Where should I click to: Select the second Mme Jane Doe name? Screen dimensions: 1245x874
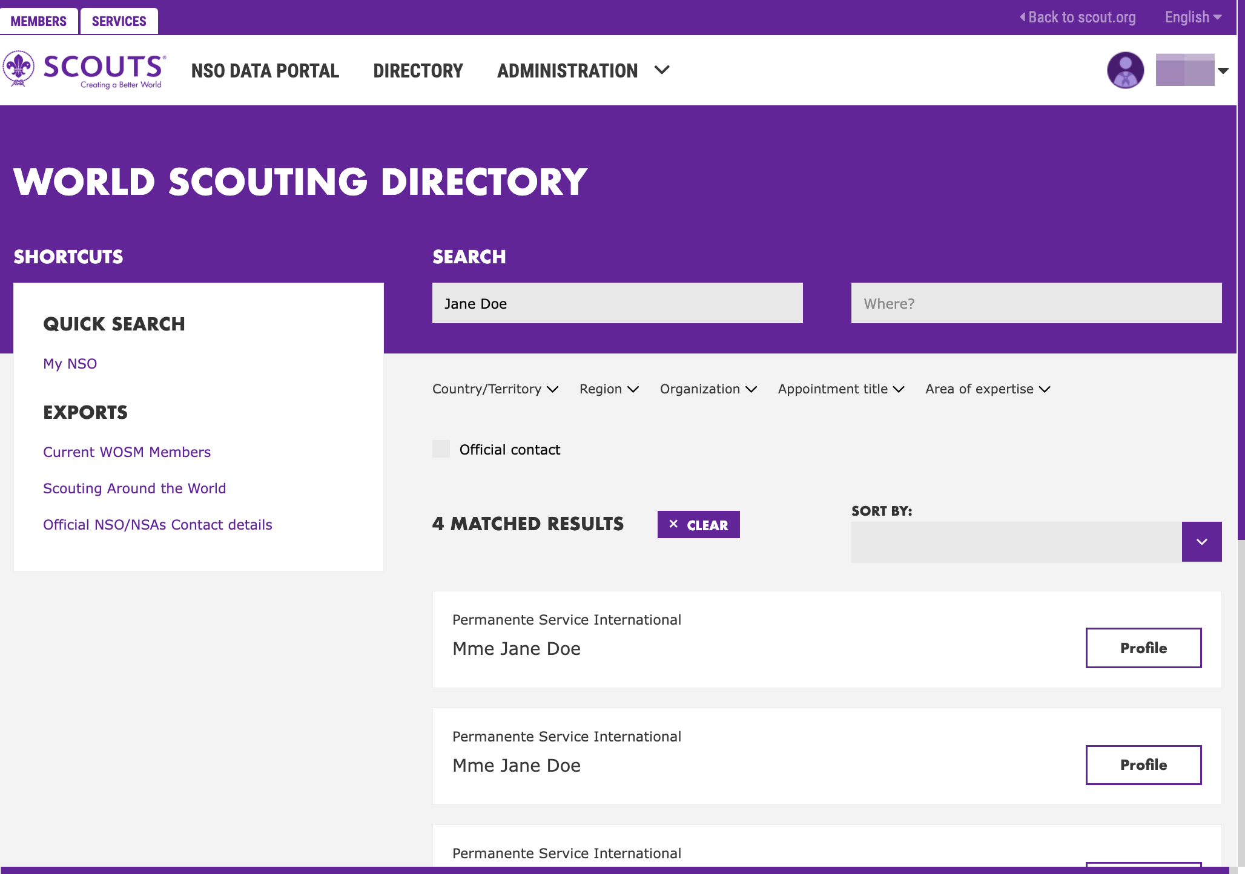coord(517,766)
